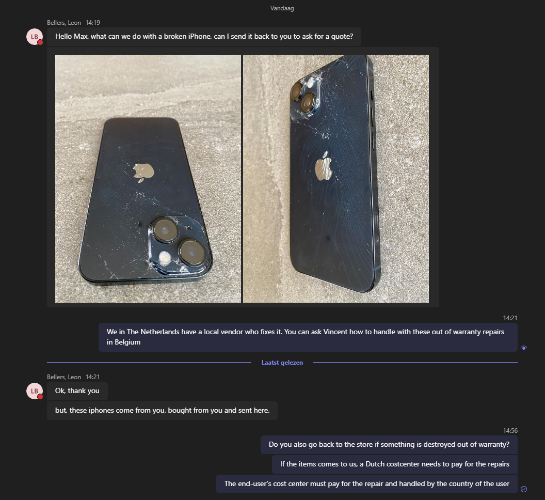
Task: Select the 'go back to the store' message
Action: tap(389, 444)
